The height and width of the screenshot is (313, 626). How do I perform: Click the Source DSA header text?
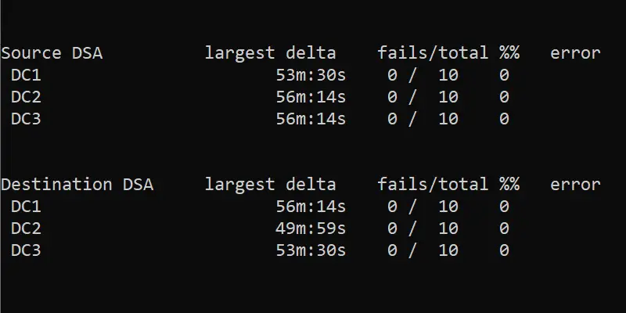tap(52, 53)
